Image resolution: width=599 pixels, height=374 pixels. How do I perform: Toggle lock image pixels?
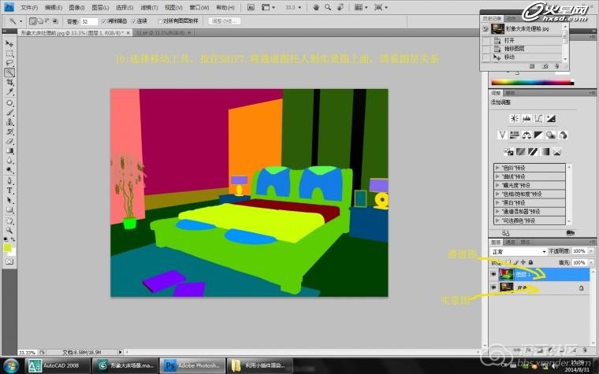(515, 262)
